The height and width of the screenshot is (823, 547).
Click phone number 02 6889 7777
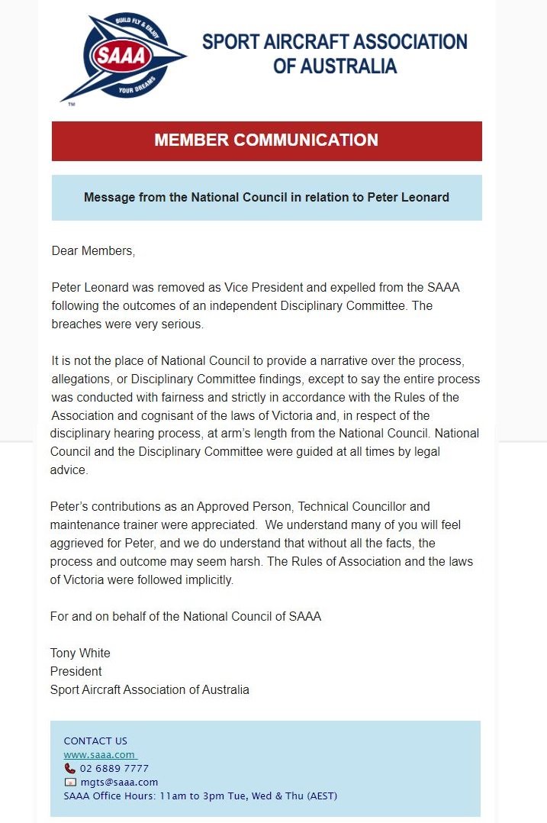[x=114, y=768]
